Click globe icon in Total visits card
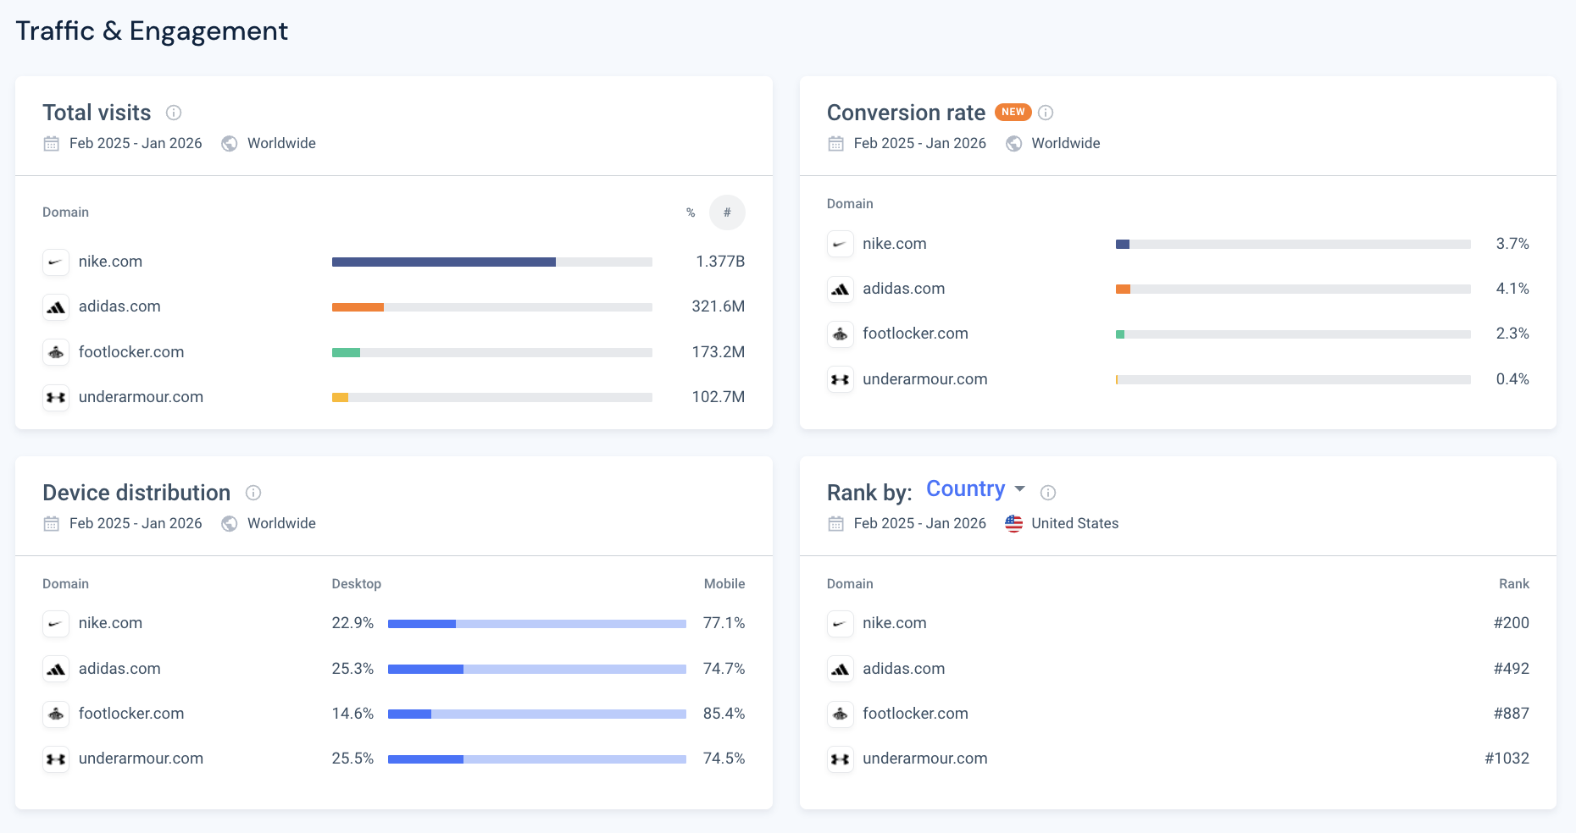 coord(230,144)
